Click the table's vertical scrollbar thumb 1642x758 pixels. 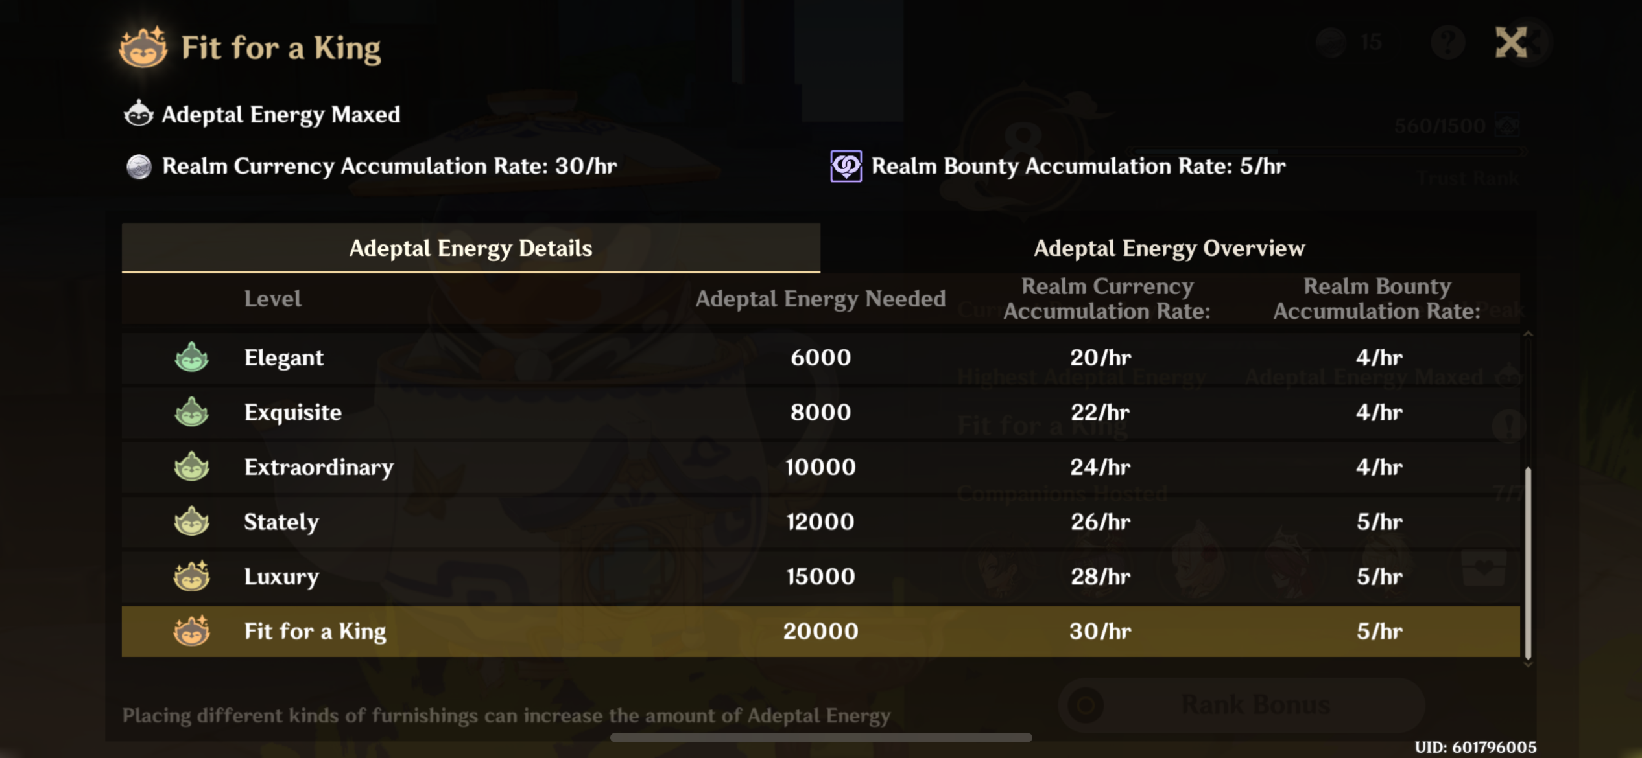(1528, 562)
